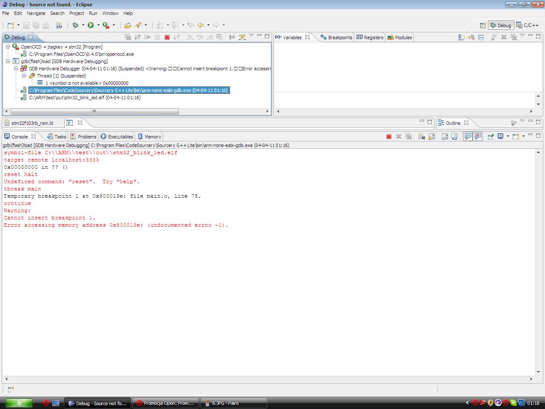Click the Display Selected Console monitor icon

click(x=501, y=136)
